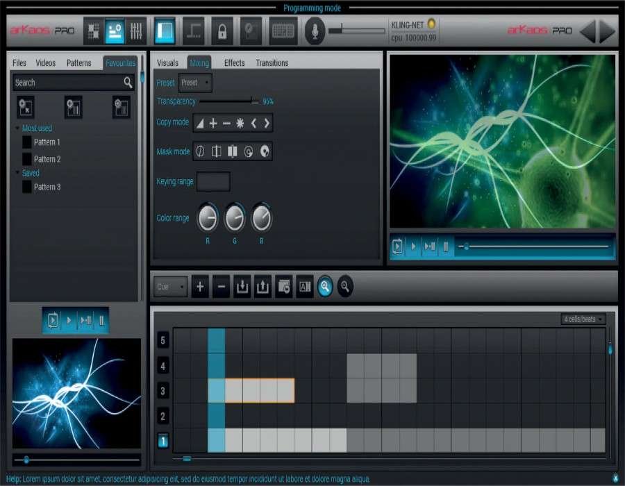Click the minus button in cue toolbar
Viewport: 625px width, 486px height.
[x=221, y=287]
